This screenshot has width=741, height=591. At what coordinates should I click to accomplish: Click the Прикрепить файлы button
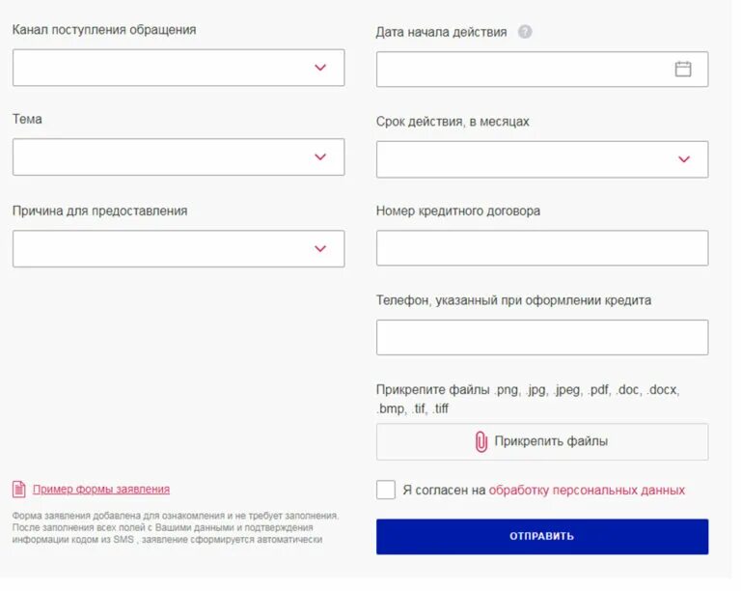pyautogui.click(x=541, y=441)
